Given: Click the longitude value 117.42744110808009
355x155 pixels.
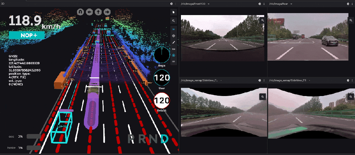Looking at the screenshot, I should click(24, 63).
